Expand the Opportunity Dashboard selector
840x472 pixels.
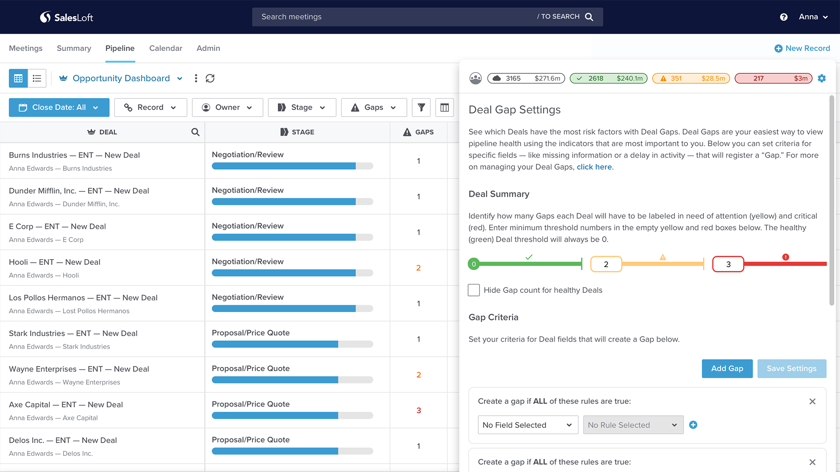coord(179,79)
